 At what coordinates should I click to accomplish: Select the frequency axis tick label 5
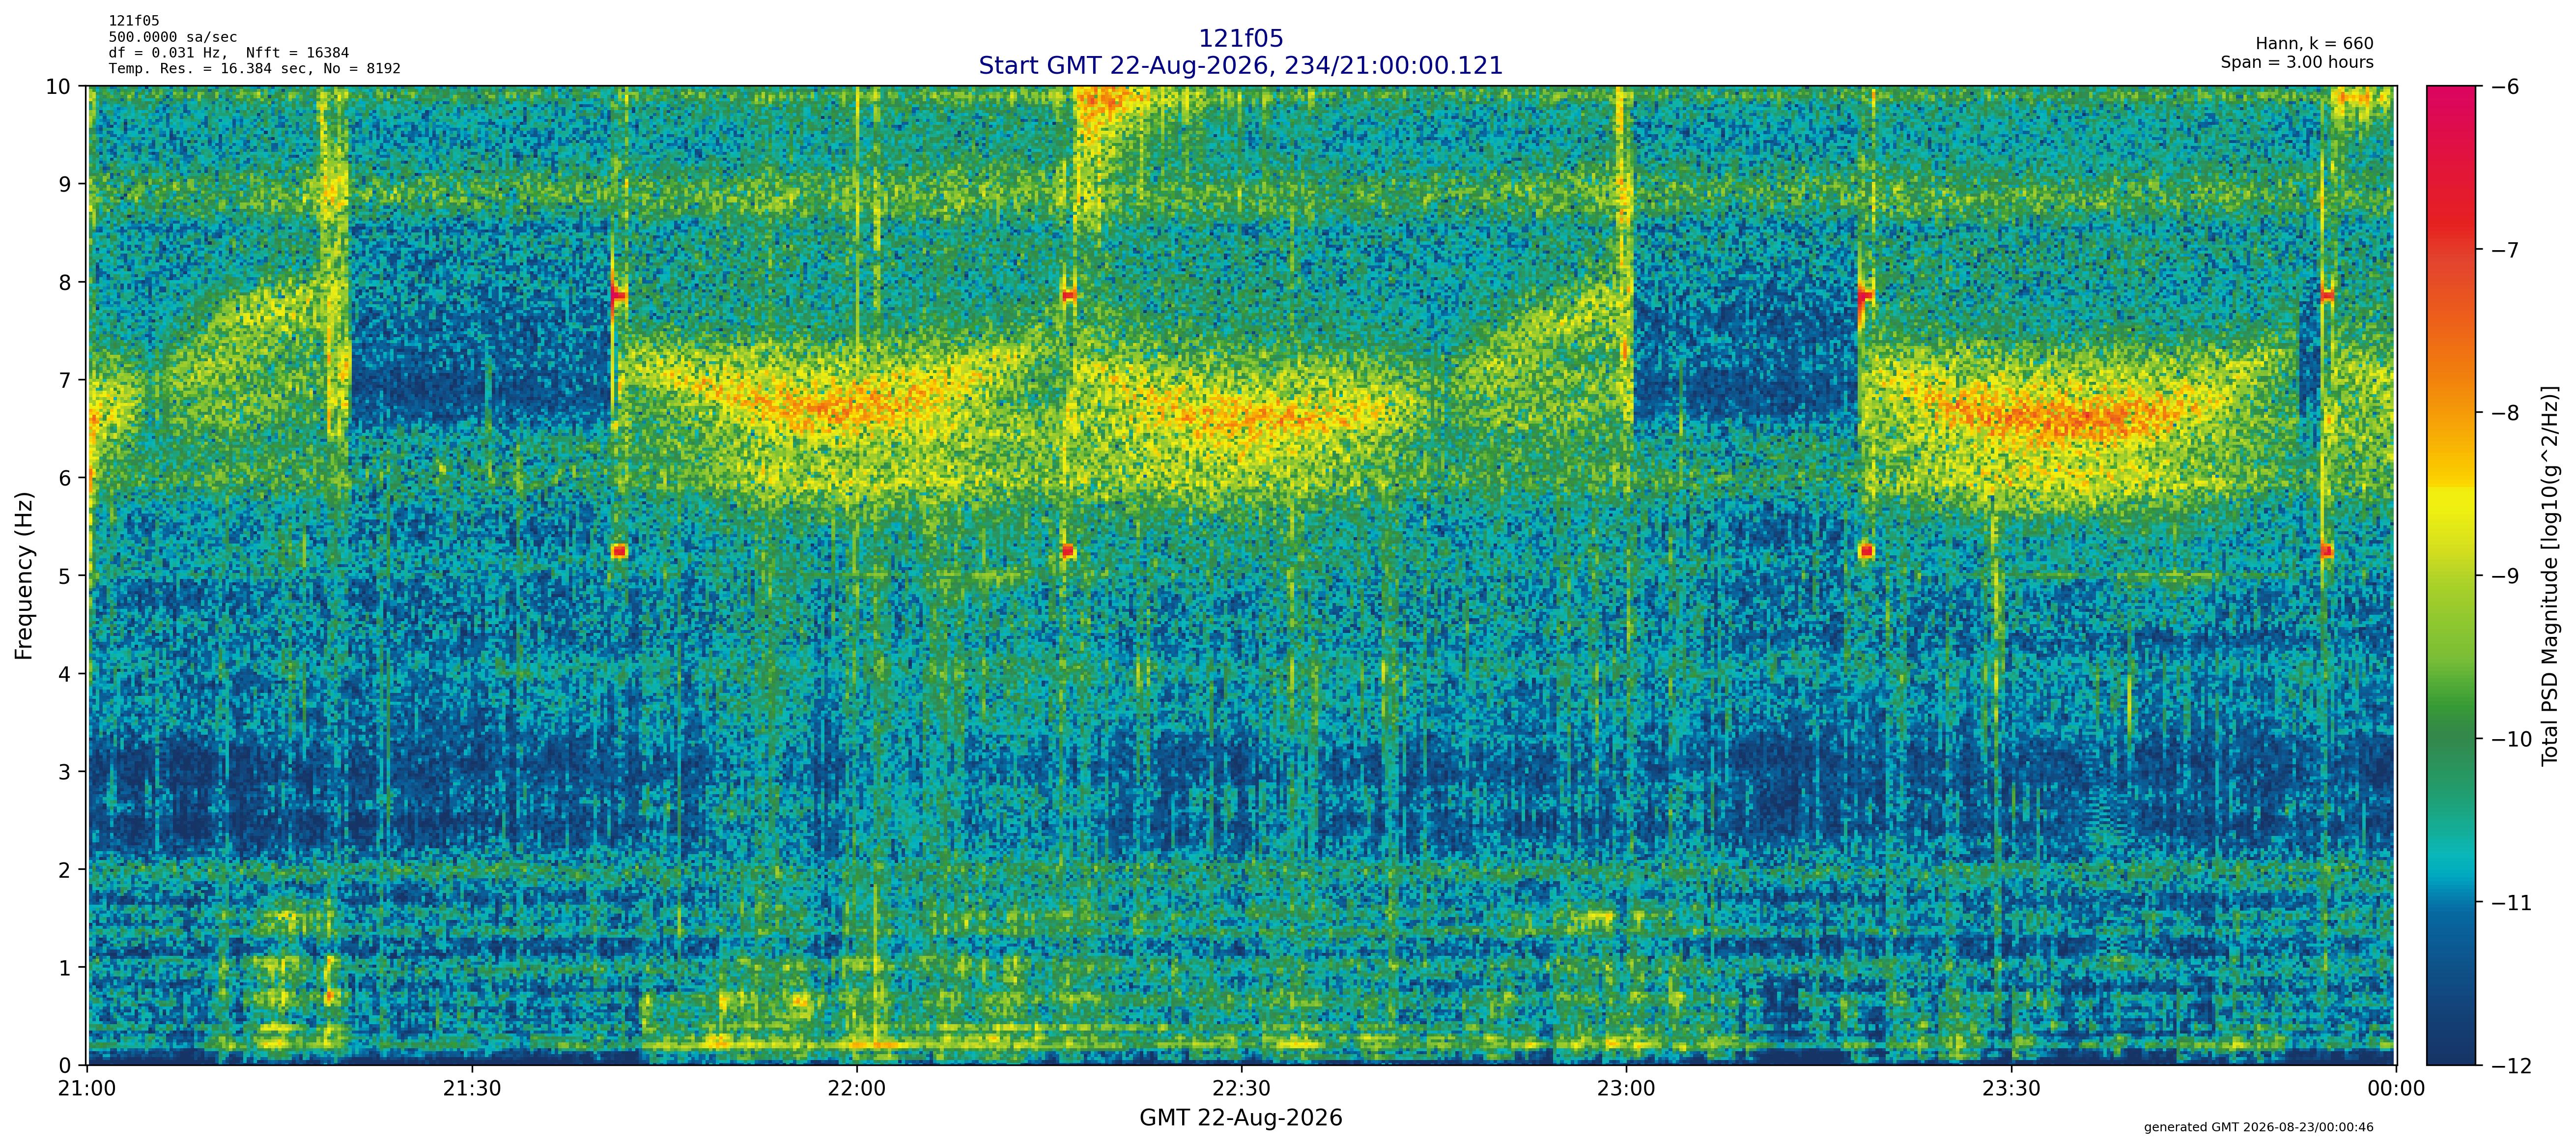pyautogui.click(x=65, y=576)
